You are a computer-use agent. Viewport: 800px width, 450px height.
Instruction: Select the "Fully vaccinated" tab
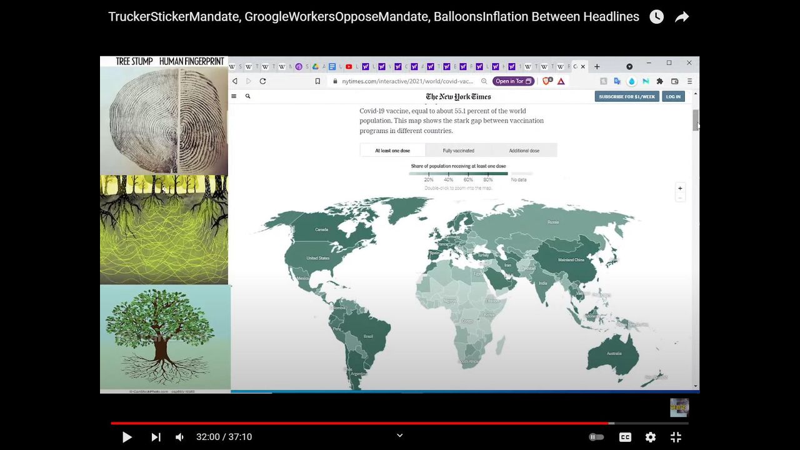click(458, 151)
